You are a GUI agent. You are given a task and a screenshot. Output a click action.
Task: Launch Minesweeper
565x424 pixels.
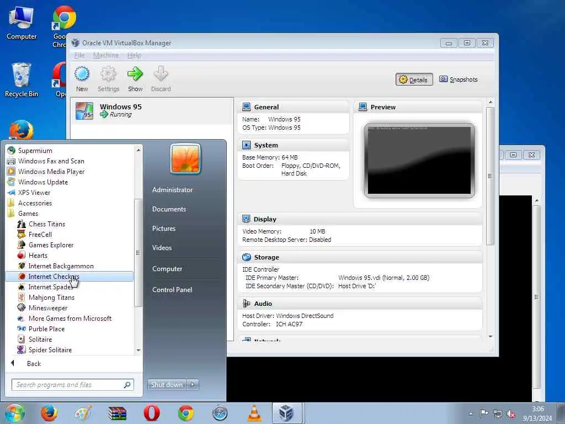pos(70,308)
